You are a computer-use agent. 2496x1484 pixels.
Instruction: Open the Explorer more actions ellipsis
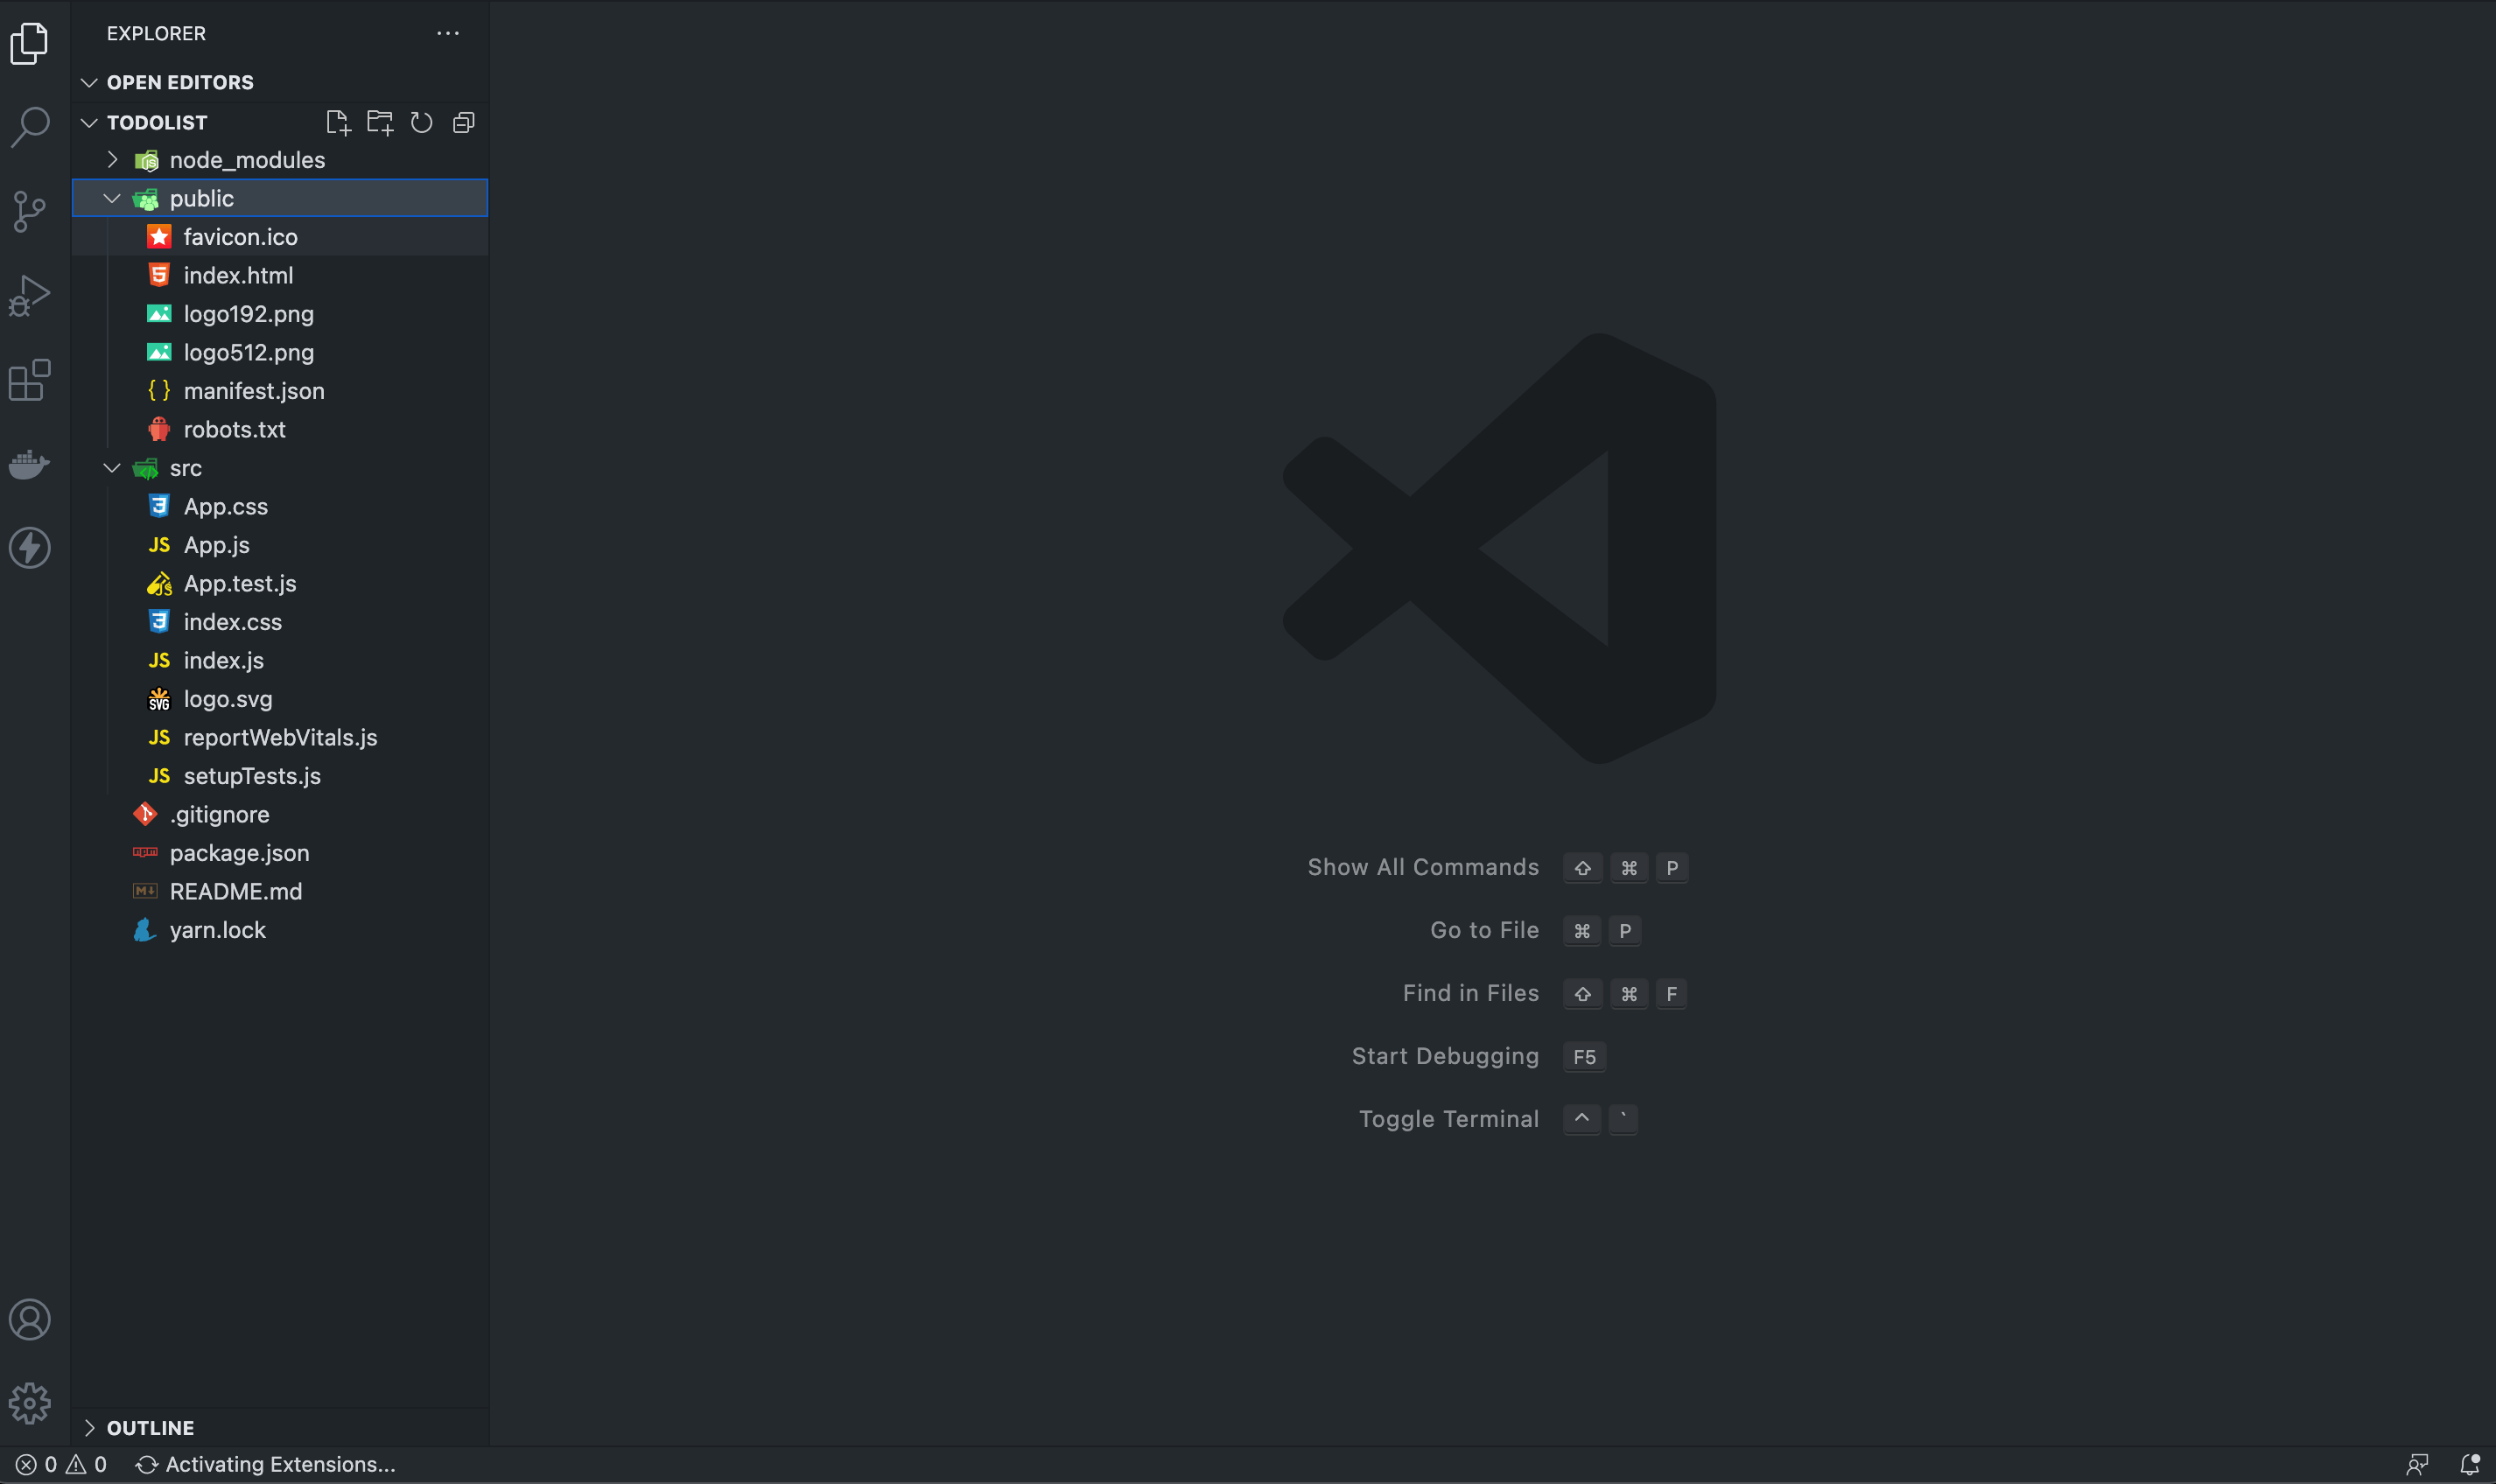click(x=448, y=33)
